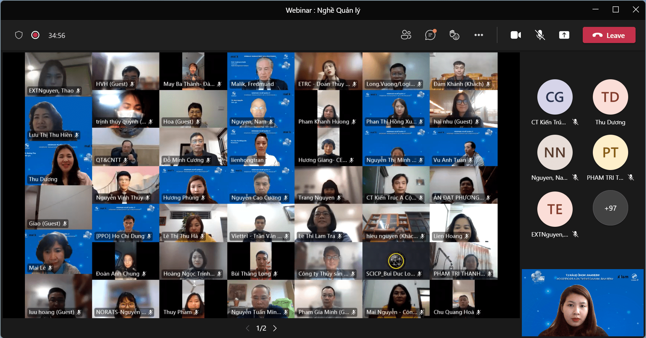Open raise hand and reactions
This screenshot has height=338, width=646.
(454, 35)
